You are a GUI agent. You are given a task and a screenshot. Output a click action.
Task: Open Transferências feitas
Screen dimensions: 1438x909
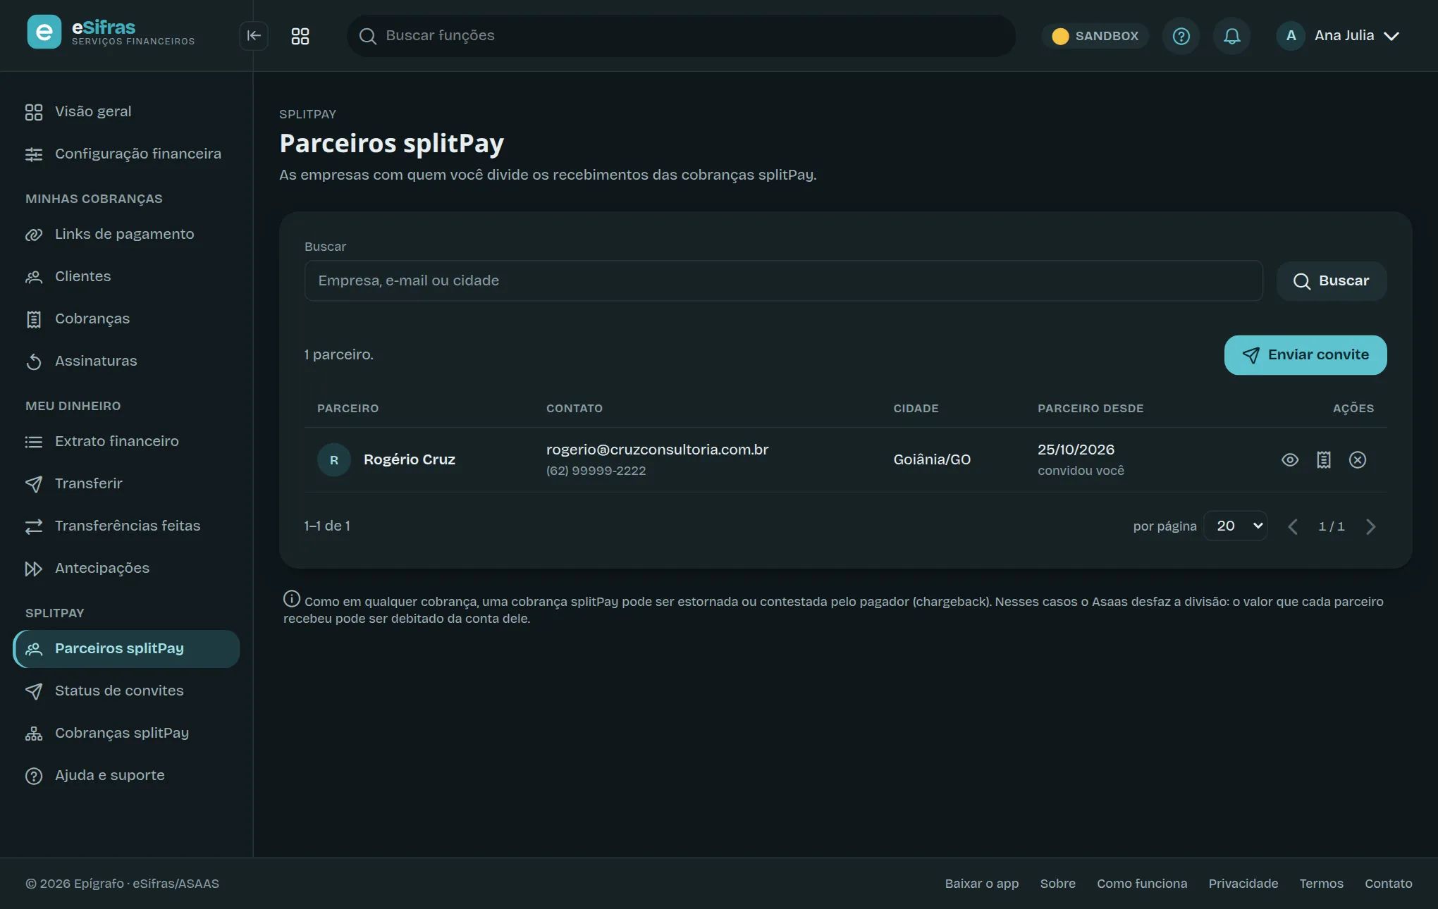pos(126,526)
